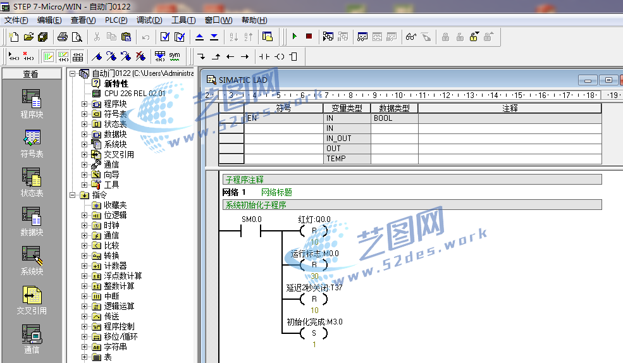Screen dimensions: 623x363
Task: Click the IN_OUT variable type cell
Action: (x=347, y=138)
